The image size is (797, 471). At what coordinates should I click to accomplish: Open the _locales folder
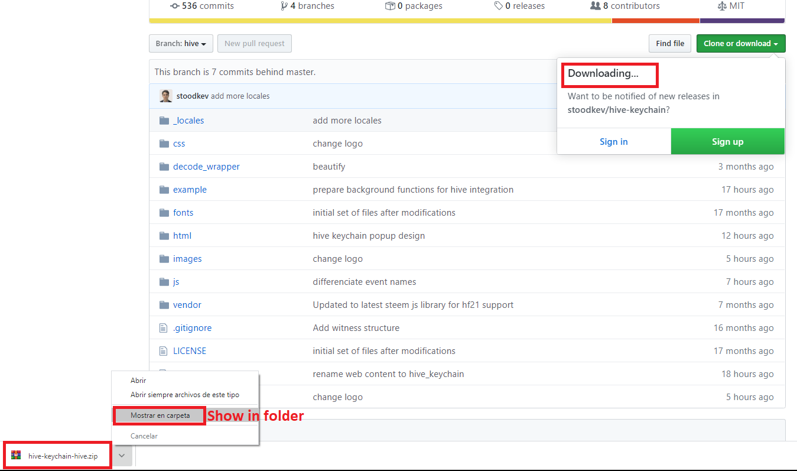pos(188,121)
